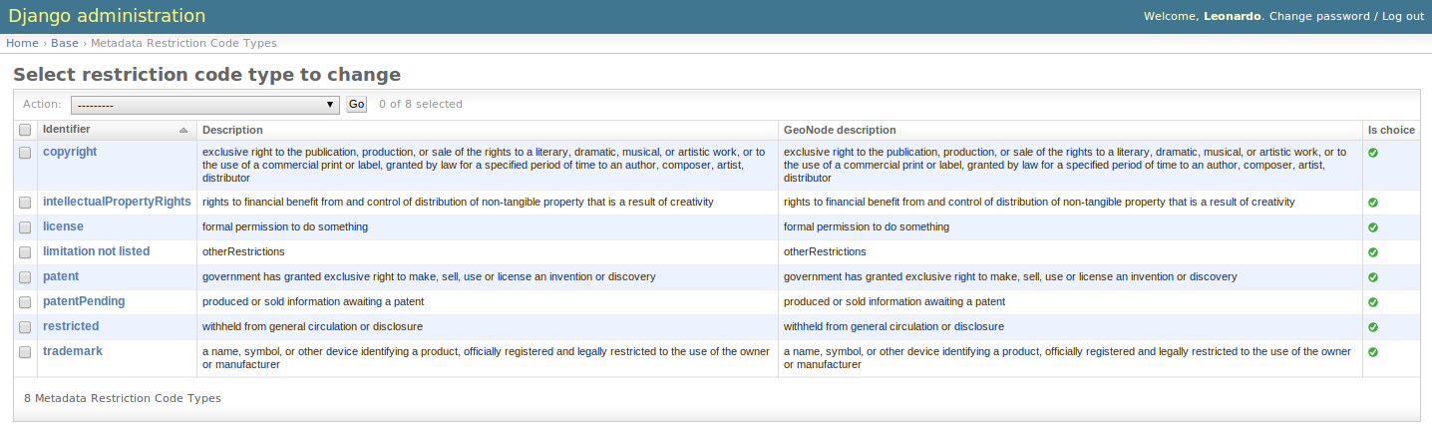Select the limitation not listed checkbox
The height and width of the screenshot is (431, 1432).
click(x=25, y=252)
